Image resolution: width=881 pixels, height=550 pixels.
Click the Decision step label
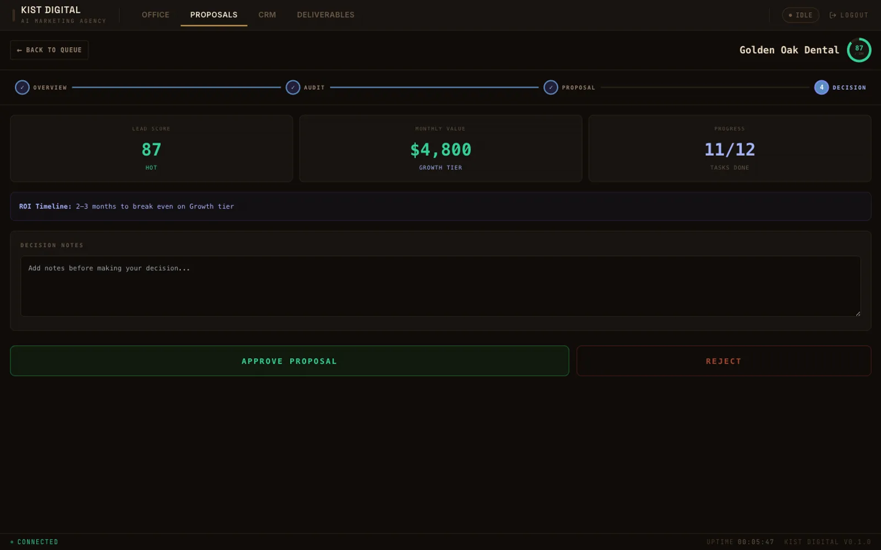(849, 87)
